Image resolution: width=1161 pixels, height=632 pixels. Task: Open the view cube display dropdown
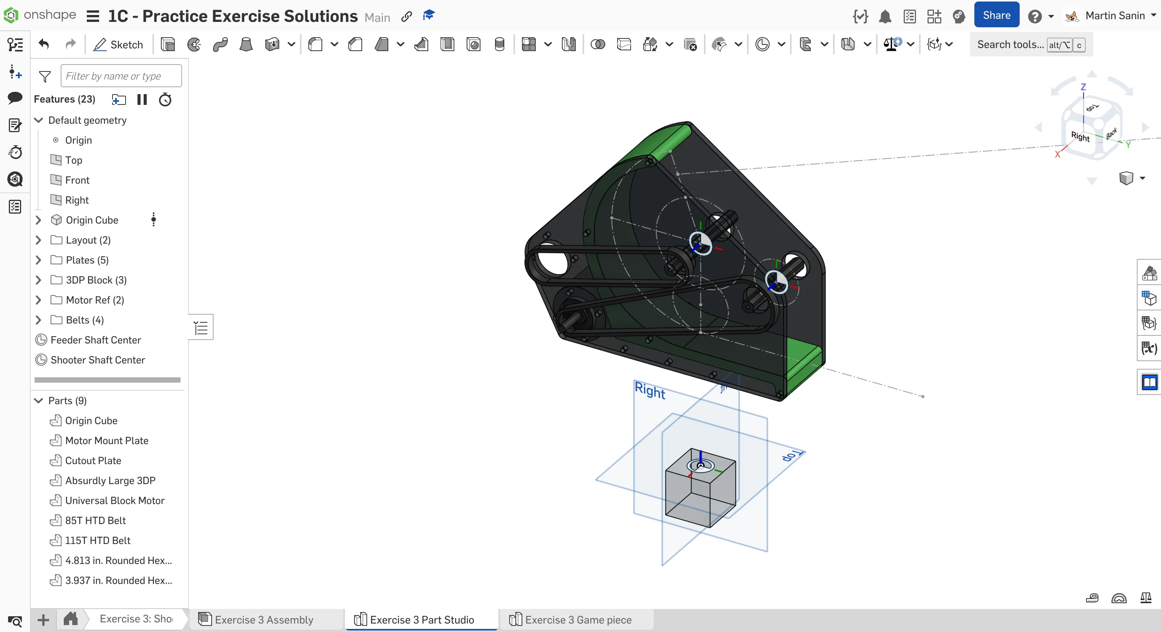click(1142, 178)
